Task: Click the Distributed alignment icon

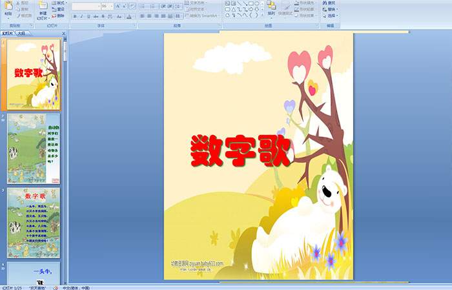Action: coord(170,16)
